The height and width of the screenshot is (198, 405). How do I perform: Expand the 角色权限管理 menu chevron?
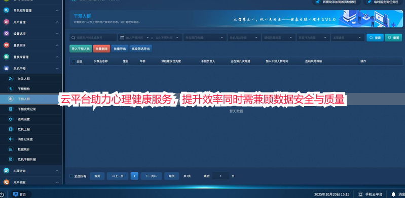[x=57, y=11]
